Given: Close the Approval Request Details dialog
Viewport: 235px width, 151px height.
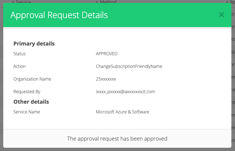Looking at the screenshot, I should click(x=222, y=15).
